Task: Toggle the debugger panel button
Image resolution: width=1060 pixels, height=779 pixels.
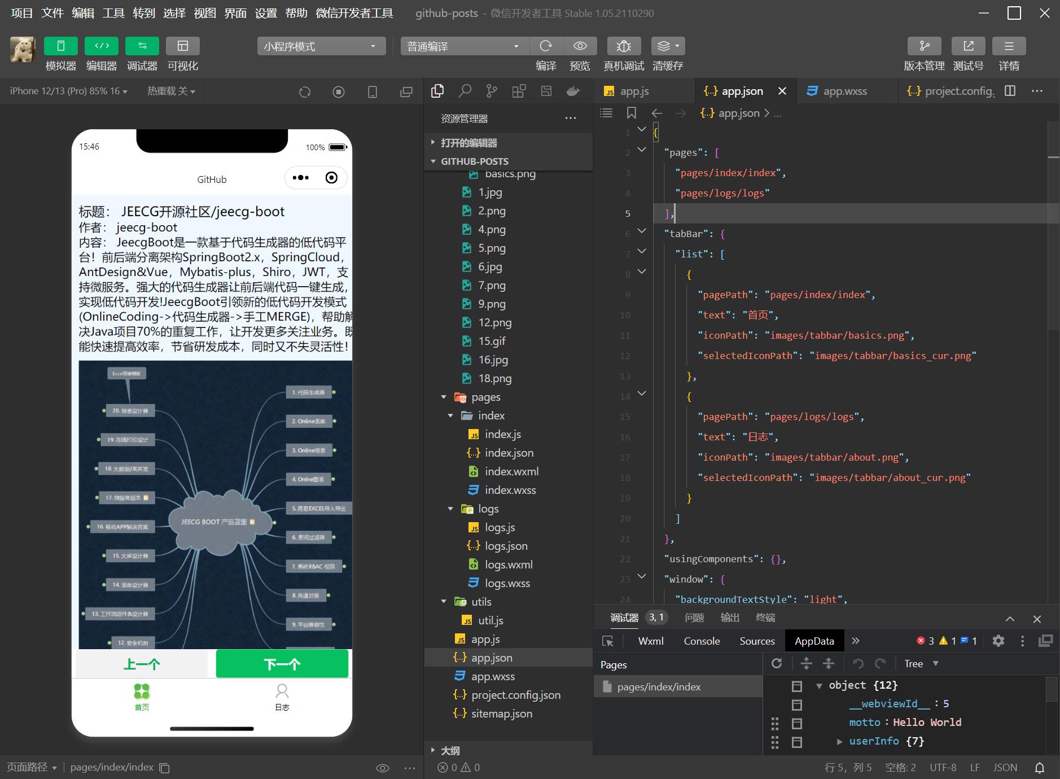Action: click(142, 46)
